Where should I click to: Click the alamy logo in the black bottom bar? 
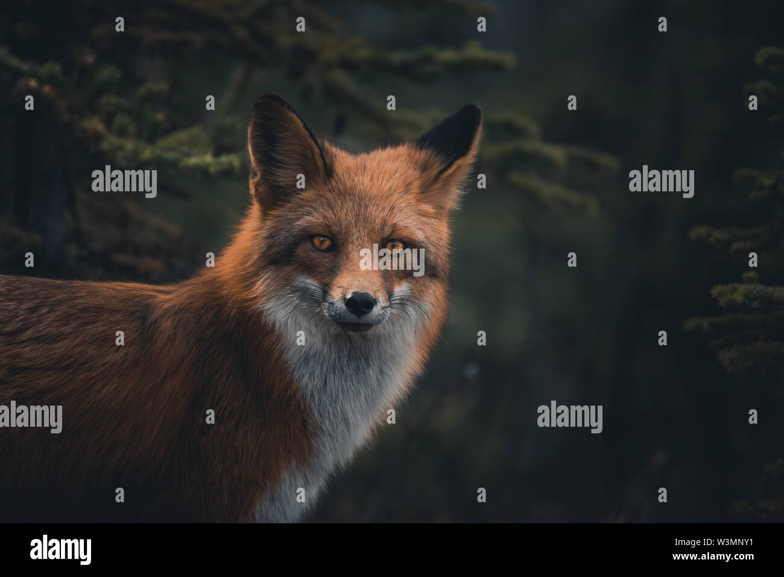tap(61, 549)
